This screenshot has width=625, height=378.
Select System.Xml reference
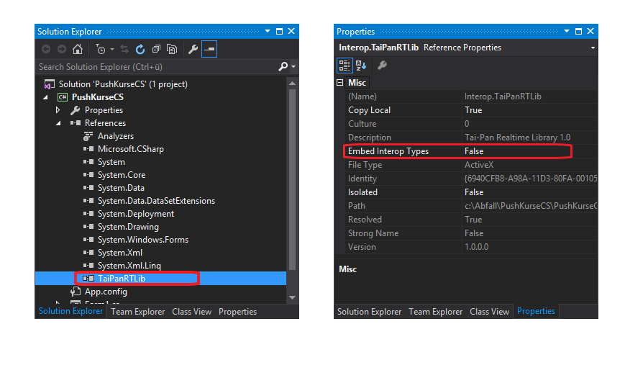[120, 253]
